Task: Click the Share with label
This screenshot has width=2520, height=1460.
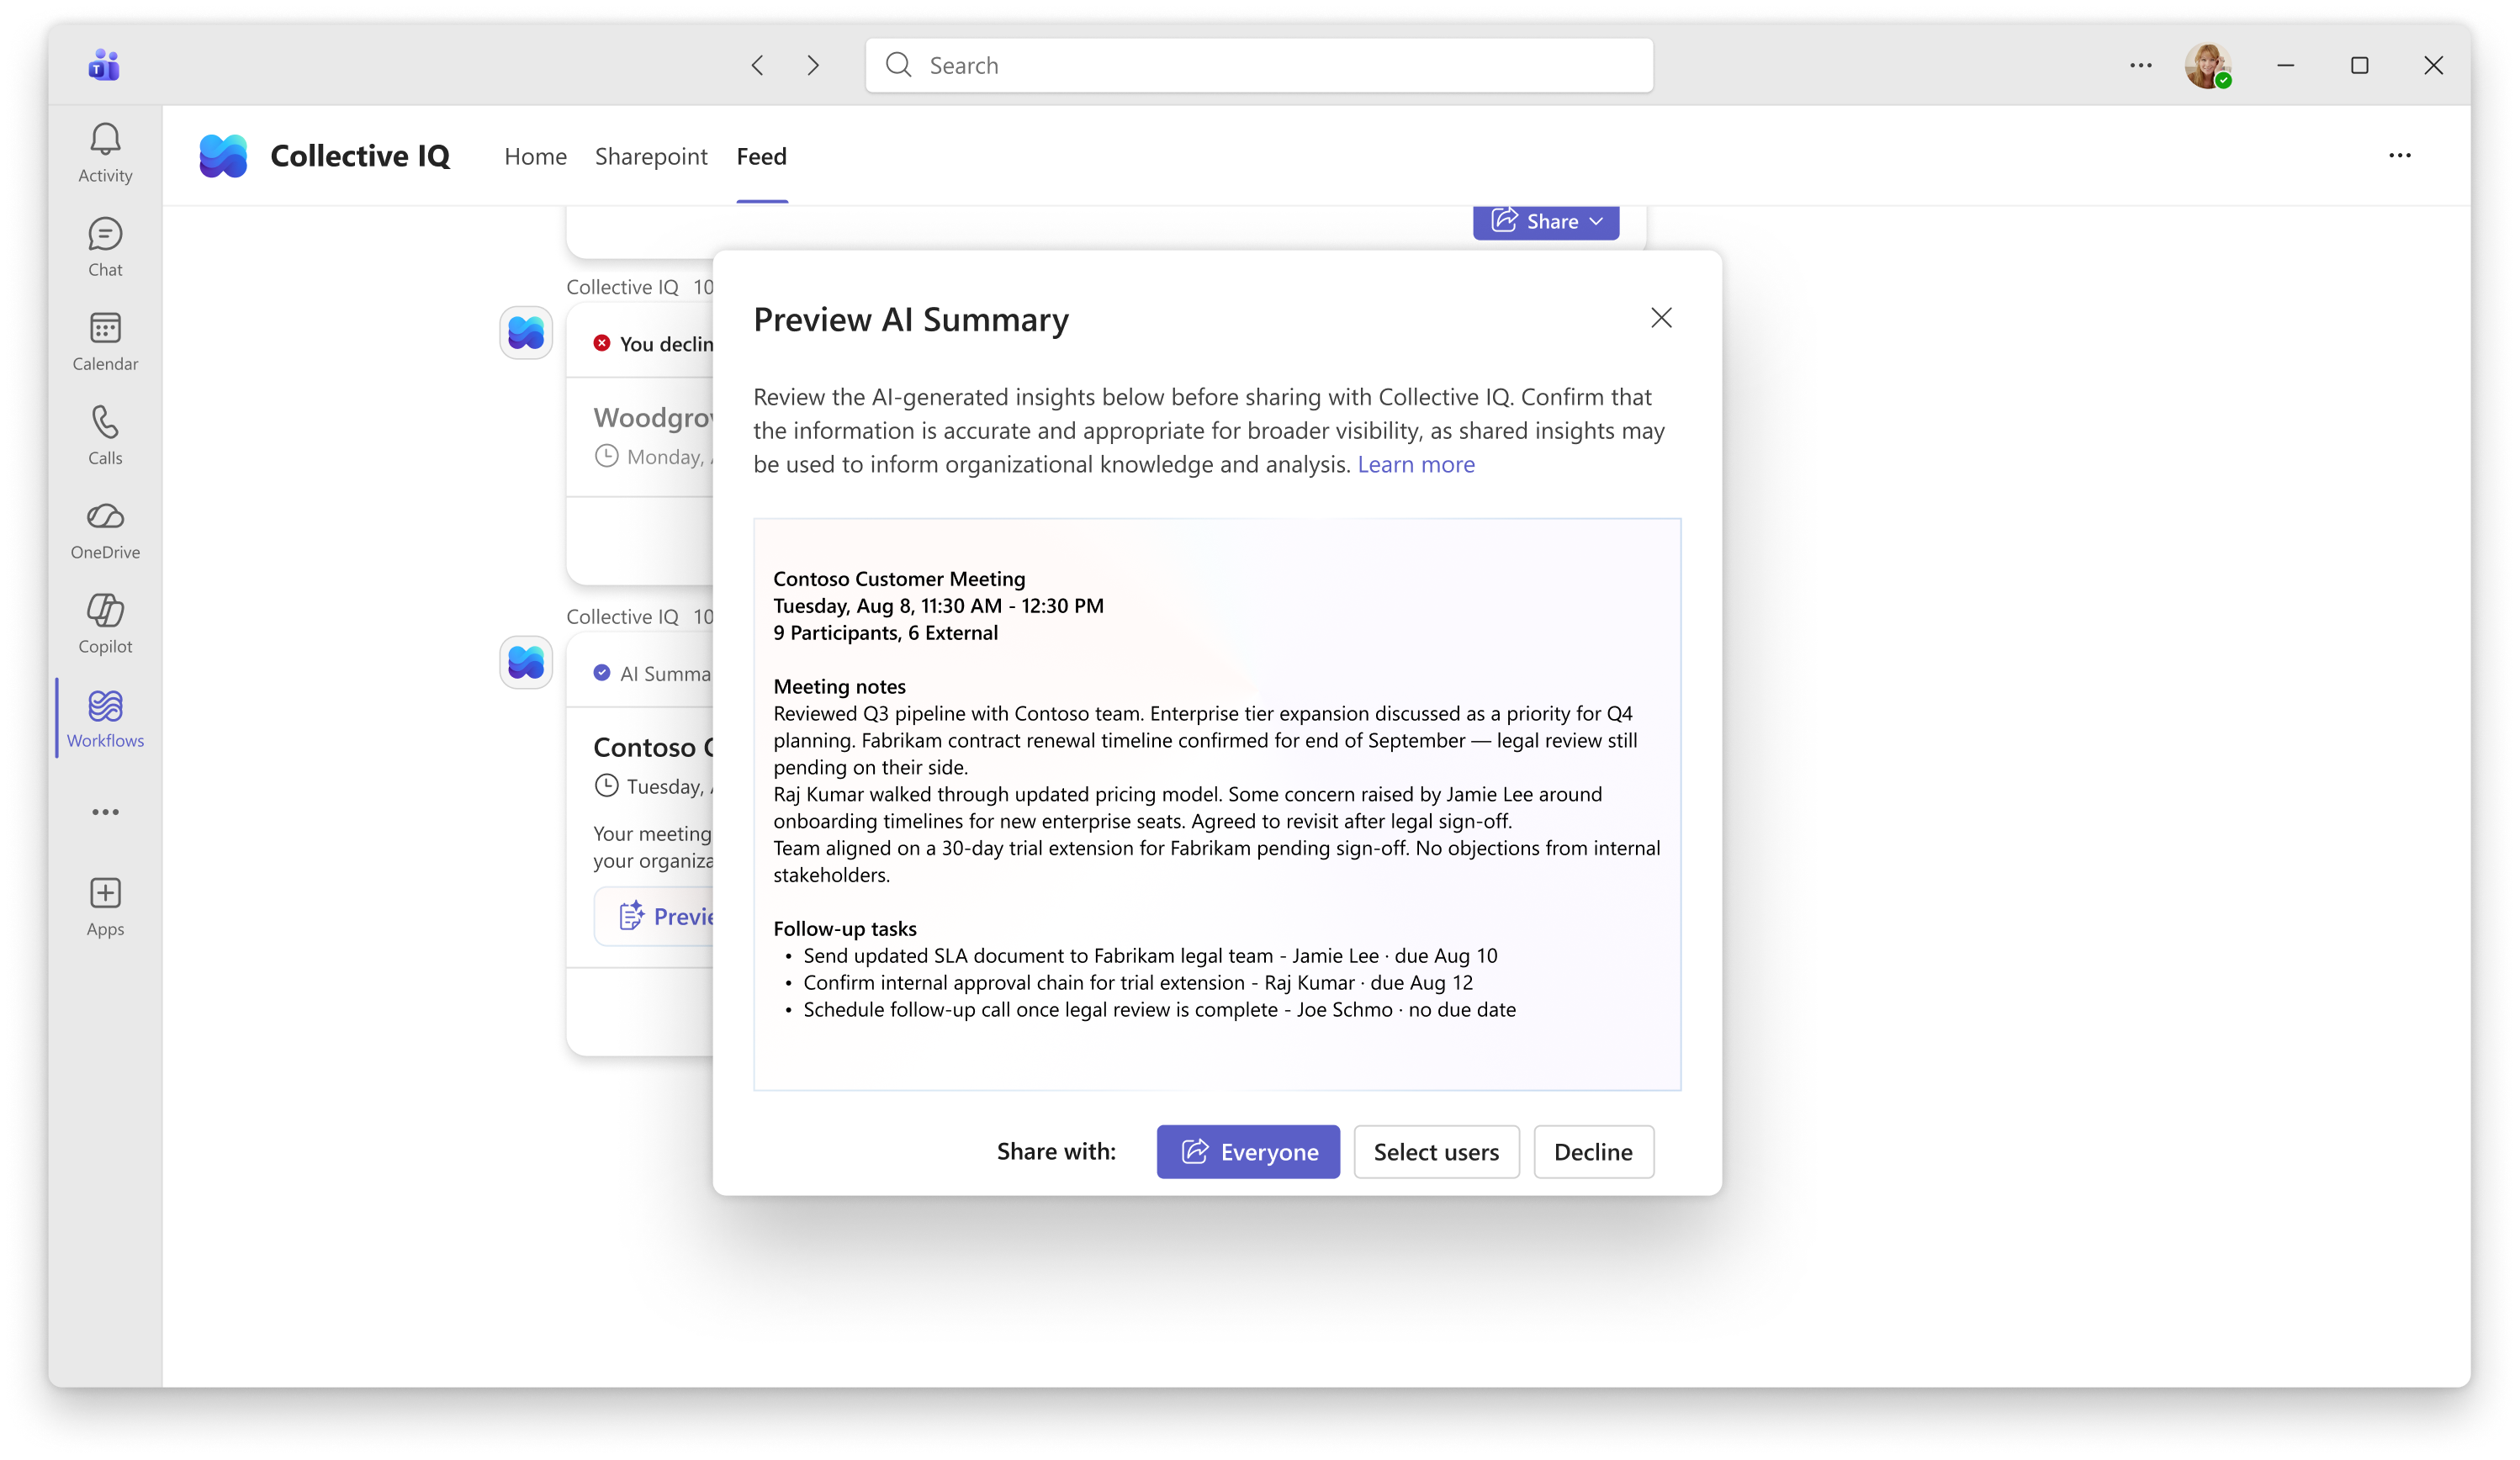Action: [x=1056, y=1152]
